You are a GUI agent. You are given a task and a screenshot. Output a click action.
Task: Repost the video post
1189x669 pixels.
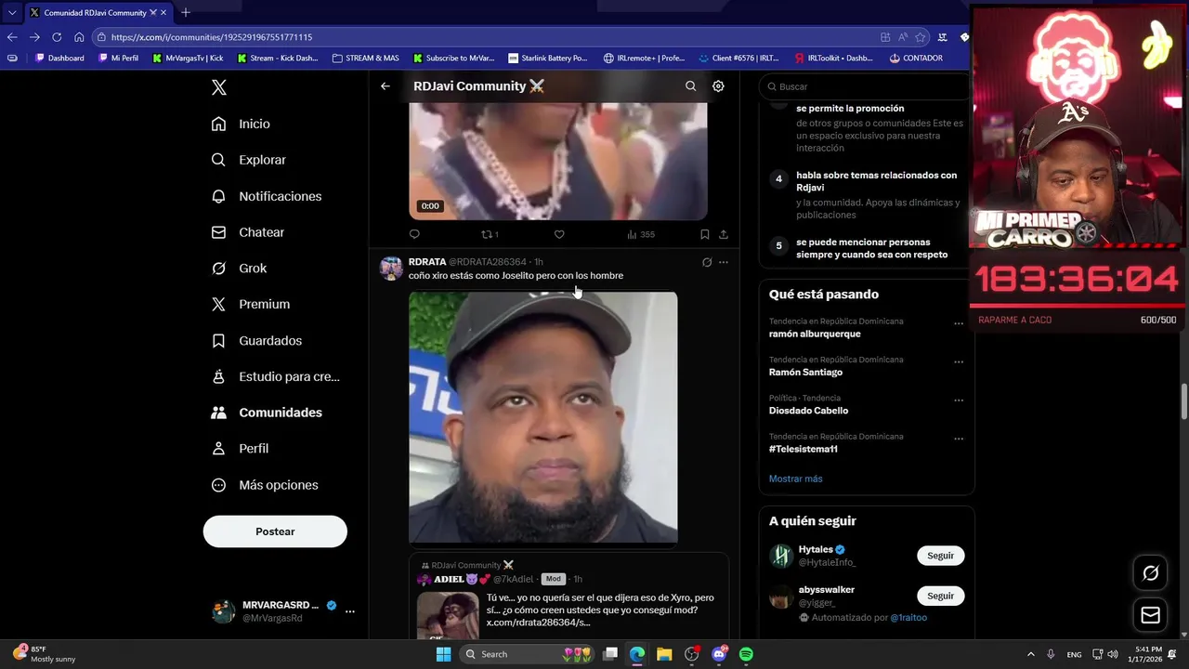tap(489, 234)
